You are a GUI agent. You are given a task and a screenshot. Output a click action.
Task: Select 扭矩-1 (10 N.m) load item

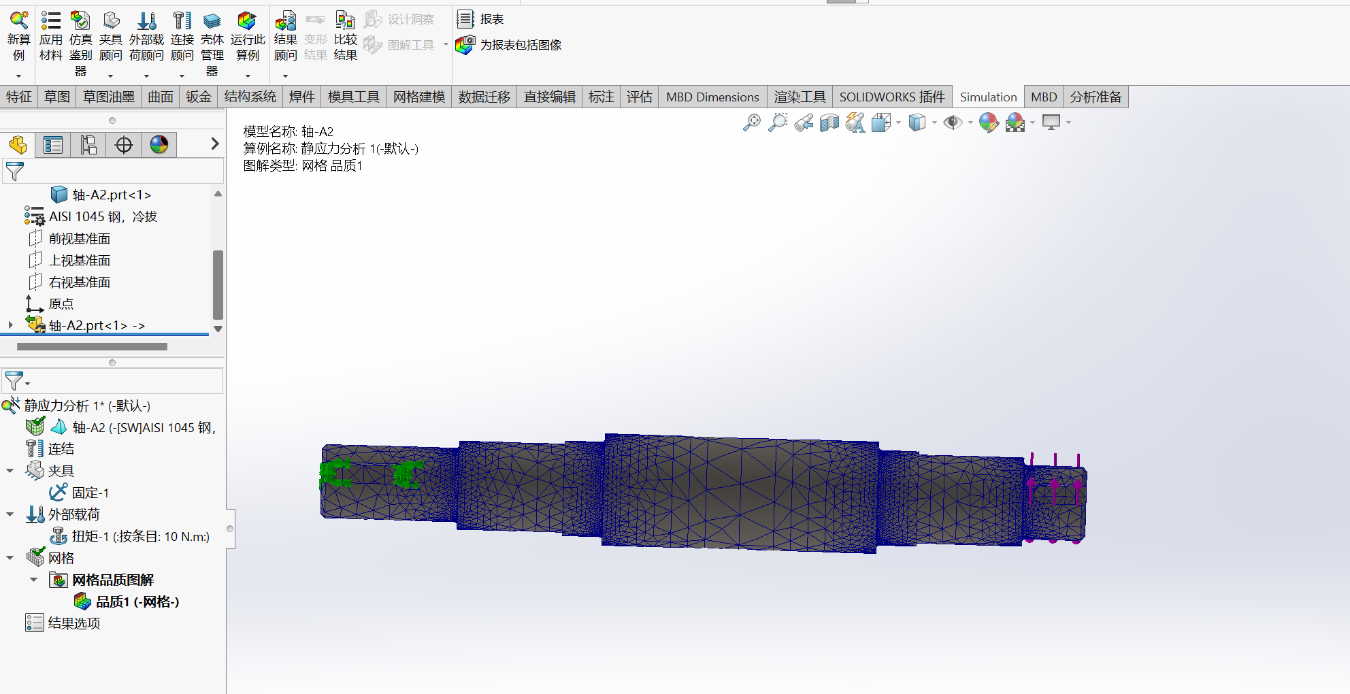(130, 536)
